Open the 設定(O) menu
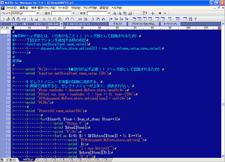The image size is (225, 162). [x=104, y=8]
